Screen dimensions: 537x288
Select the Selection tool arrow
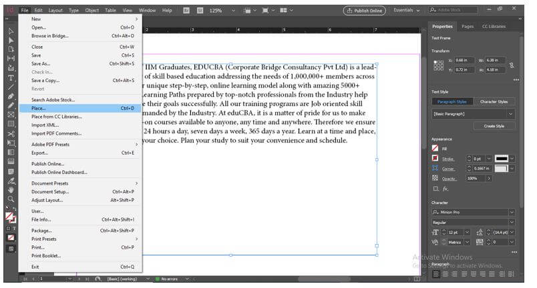pyautogui.click(x=11, y=31)
